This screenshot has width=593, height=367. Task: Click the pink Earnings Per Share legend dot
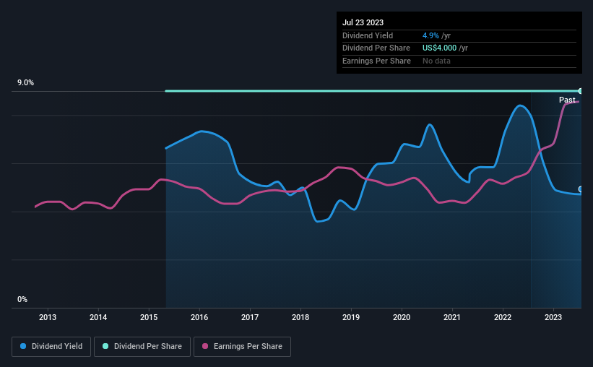pos(205,346)
